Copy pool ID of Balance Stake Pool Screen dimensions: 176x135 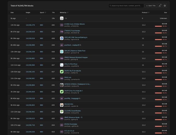click(x=78, y=53)
